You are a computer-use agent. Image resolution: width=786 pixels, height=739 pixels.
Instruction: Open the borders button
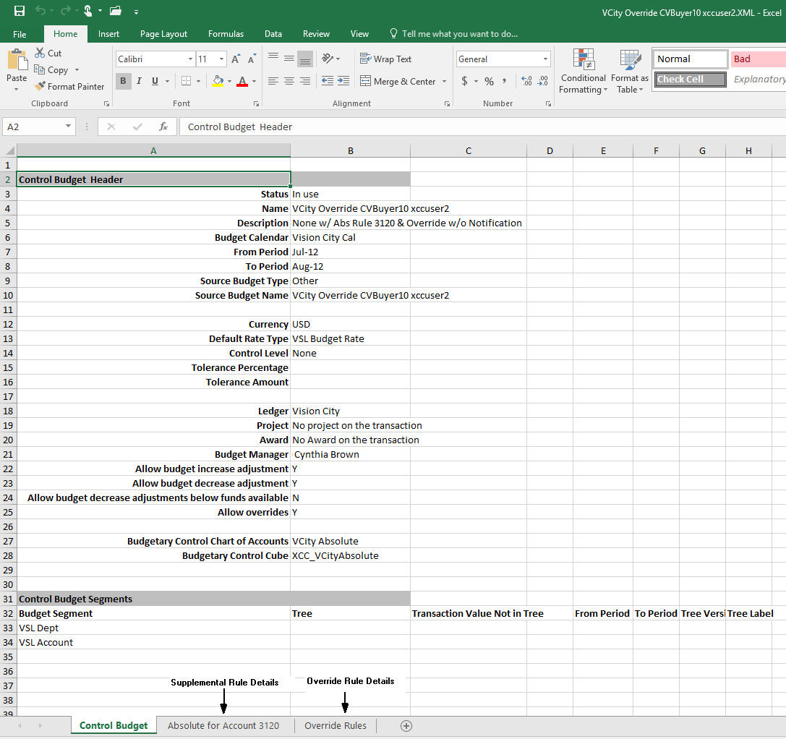tap(186, 81)
